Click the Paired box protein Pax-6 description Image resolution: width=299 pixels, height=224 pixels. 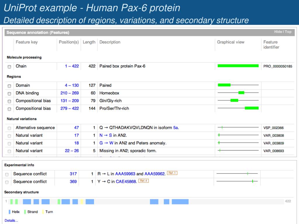tap(122, 66)
